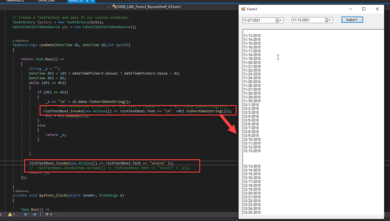390x221 pixels.
Task: Maximize the Form1 window
Action: pos(364,9)
